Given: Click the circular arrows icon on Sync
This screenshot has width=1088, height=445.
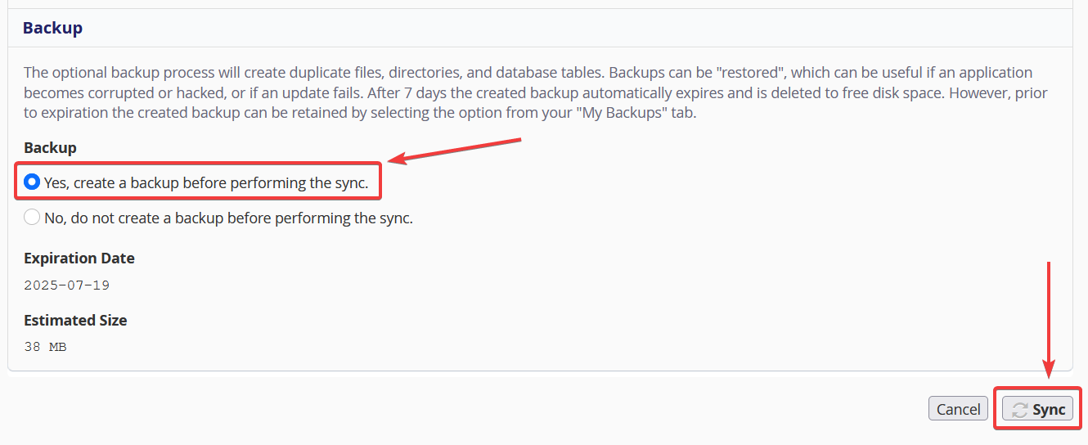Looking at the screenshot, I should [x=1019, y=410].
